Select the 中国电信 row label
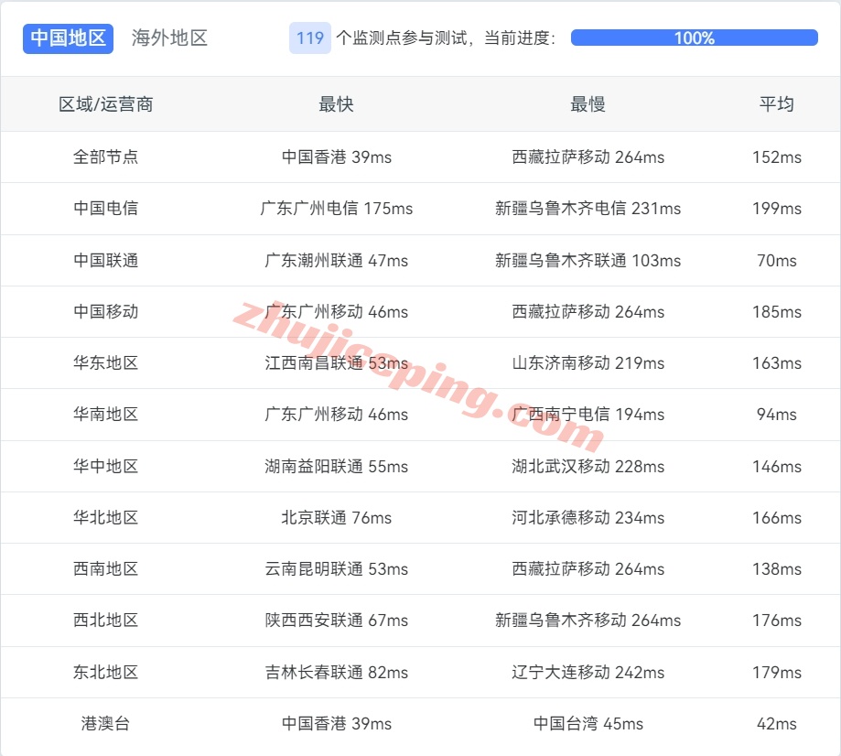Viewport: 841px width, 756px height. [x=105, y=208]
